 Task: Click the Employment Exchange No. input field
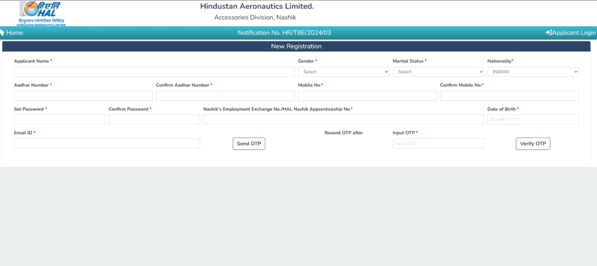[343, 120]
